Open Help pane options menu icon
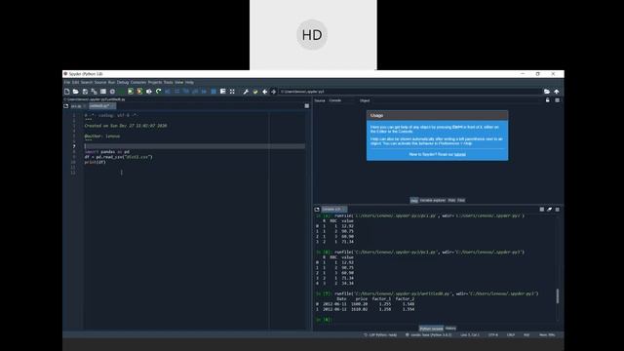Image resolution: width=624 pixels, height=351 pixels. [x=557, y=100]
